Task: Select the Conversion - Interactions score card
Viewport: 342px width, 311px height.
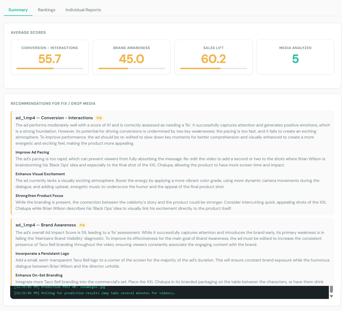Action: pos(50,57)
